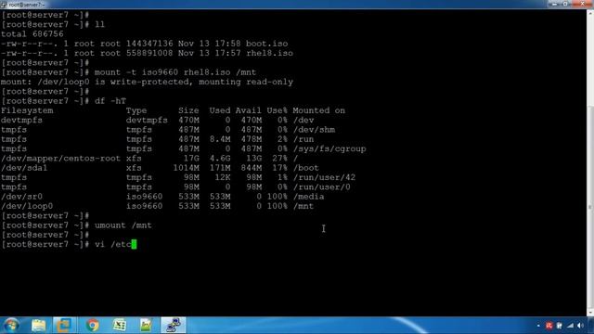Show hidden system tray icons arrow

pyautogui.click(x=538, y=326)
